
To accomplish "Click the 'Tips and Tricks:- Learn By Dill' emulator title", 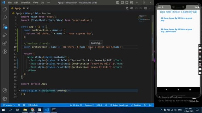I will pos(178,12).
